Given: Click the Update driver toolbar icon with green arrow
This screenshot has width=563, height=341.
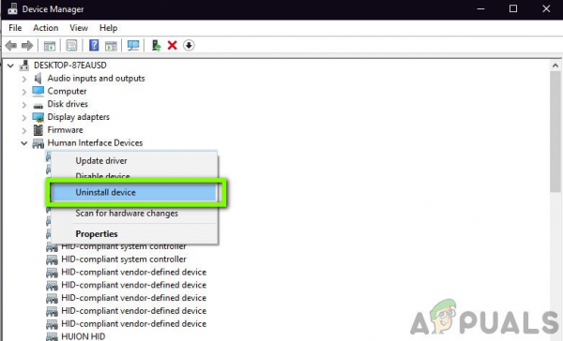Looking at the screenshot, I should (x=156, y=46).
